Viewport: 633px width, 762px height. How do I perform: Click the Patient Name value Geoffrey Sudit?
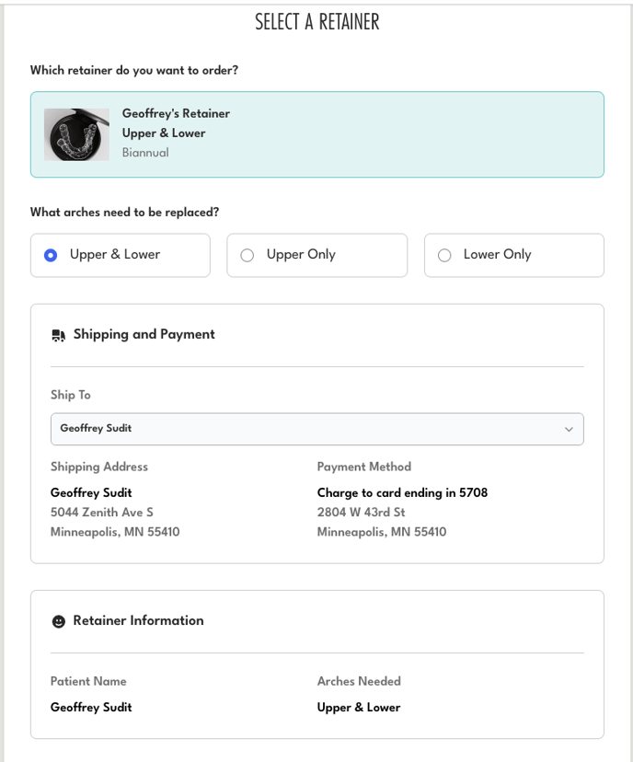[x=91, y=707]
